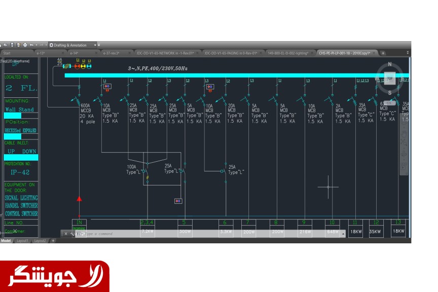
Task: Click the Save As icon
Action: (x=19, y=45)
